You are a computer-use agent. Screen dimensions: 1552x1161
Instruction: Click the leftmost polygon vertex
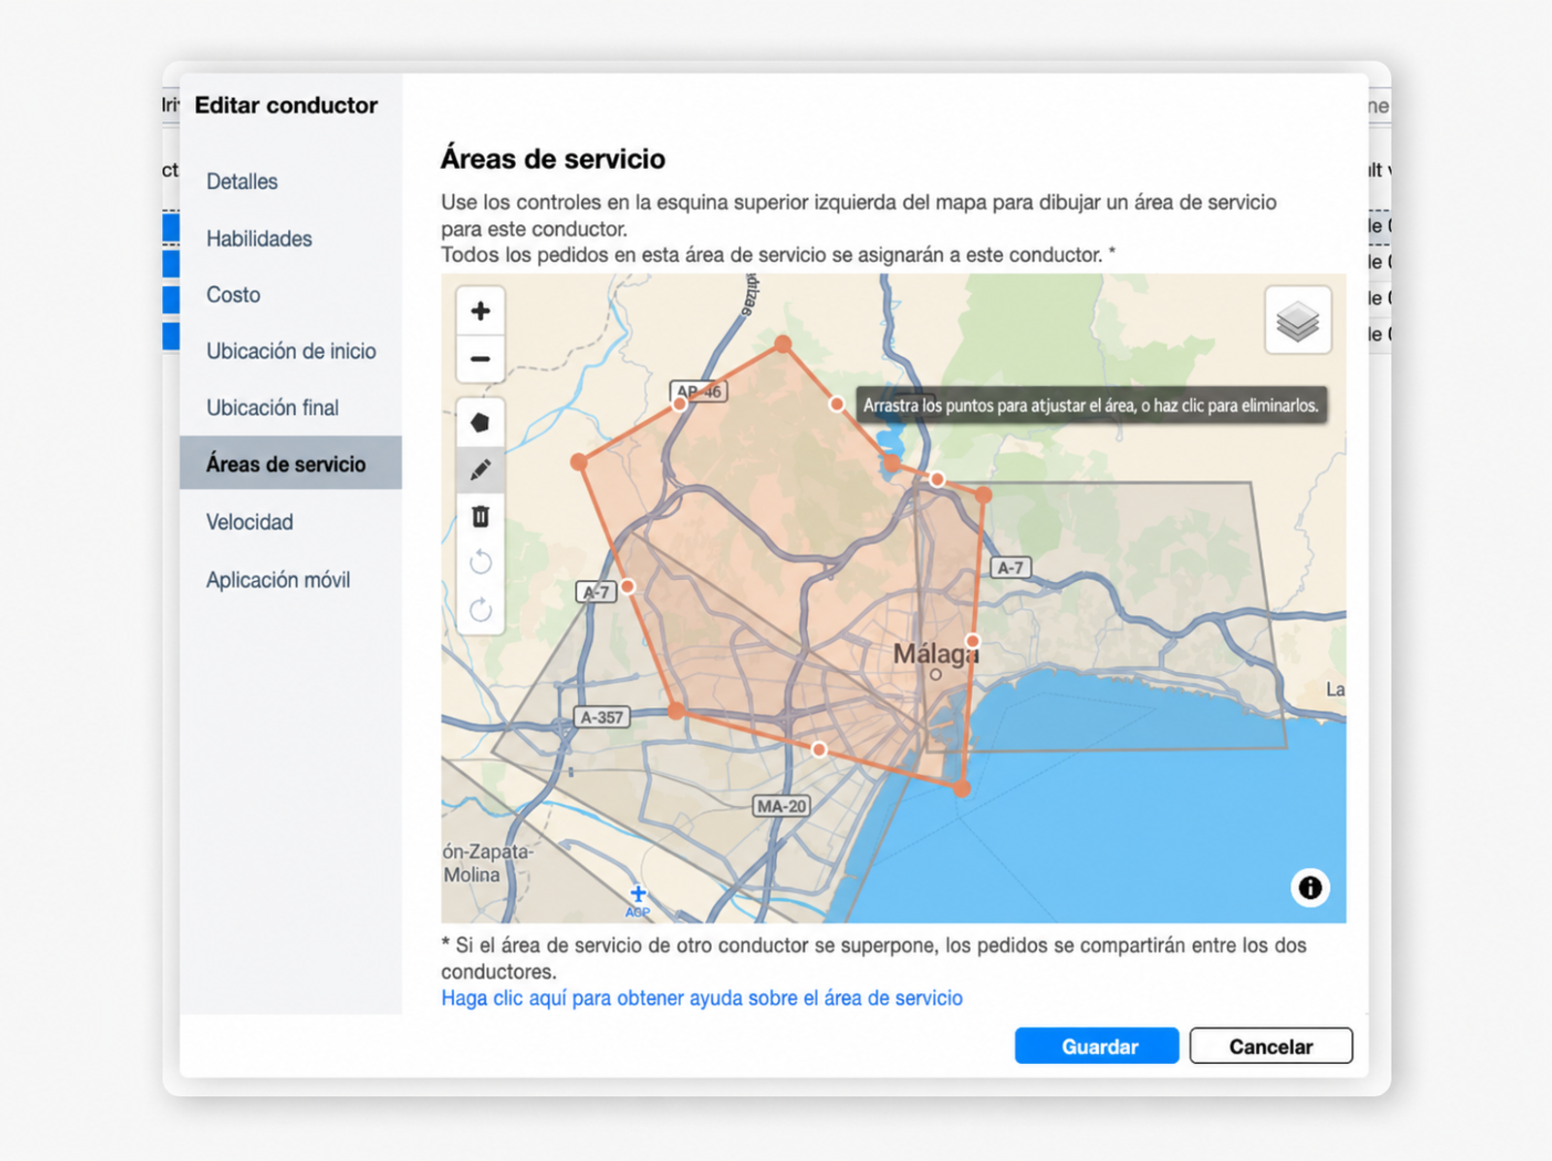[579, 462]
